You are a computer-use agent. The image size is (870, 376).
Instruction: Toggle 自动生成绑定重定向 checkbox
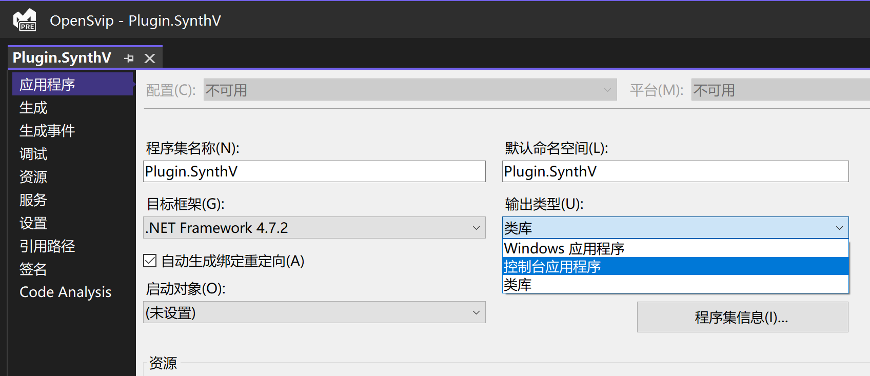click(x=150, y=261)
